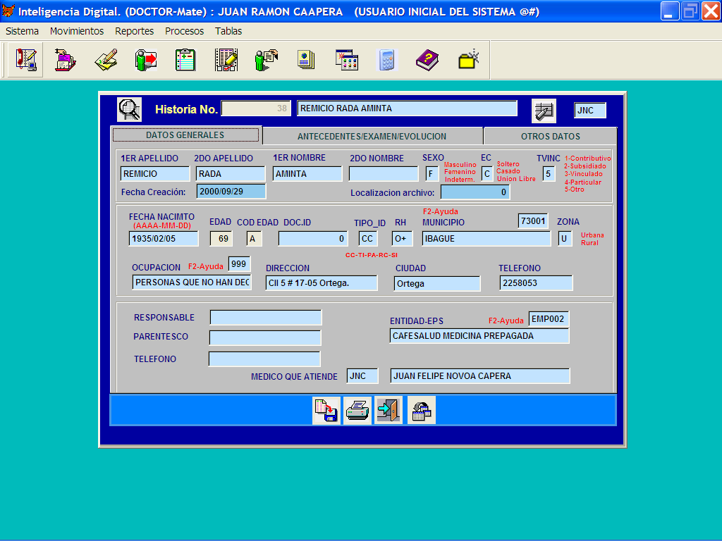Open the Tablas menu
The height and width of the screenshot is (541, 722).
pos(228,31)
